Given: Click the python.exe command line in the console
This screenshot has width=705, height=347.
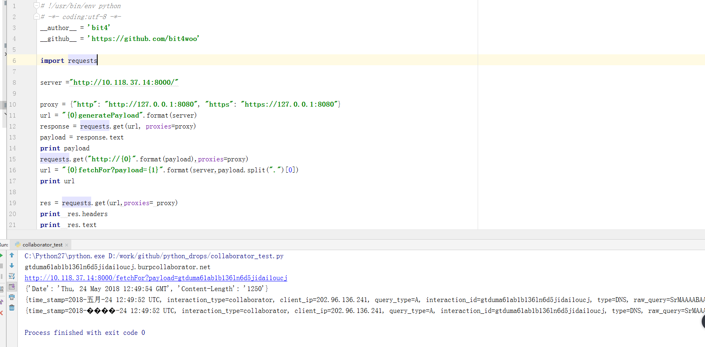Looking at the screenshot, I should coord(154,256).
